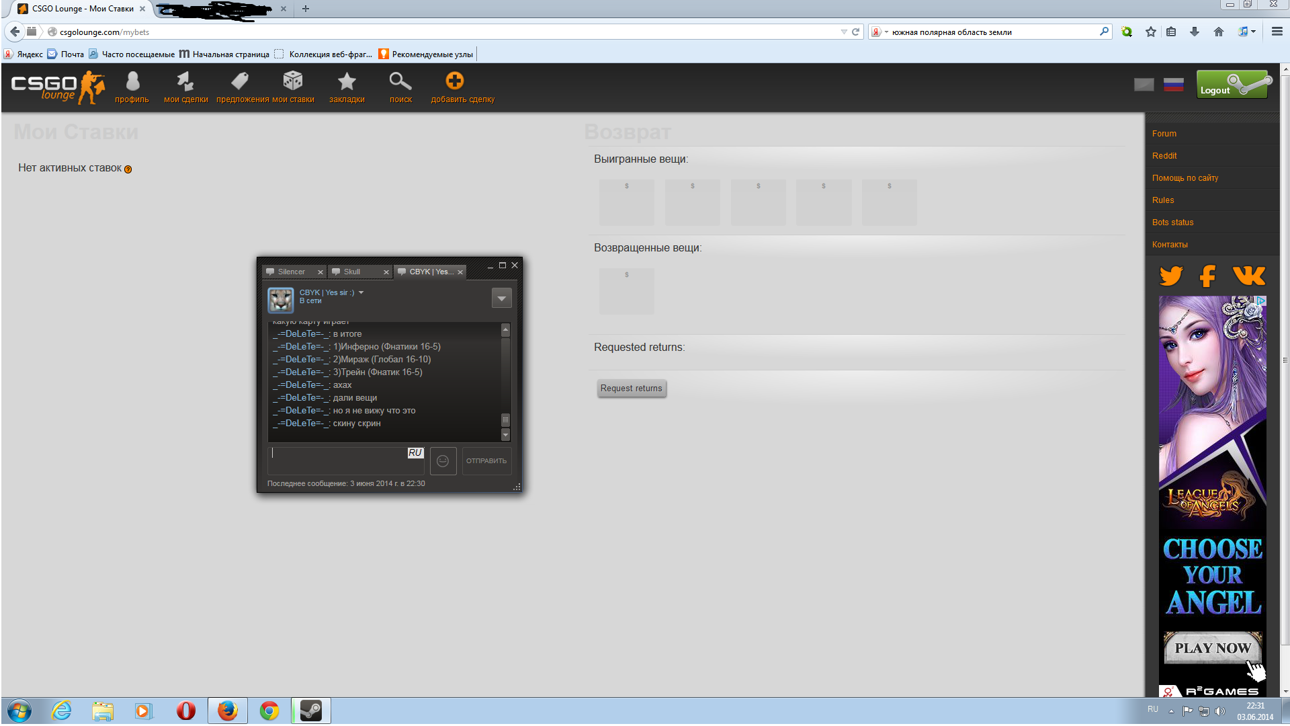Click the Firefox bookmark star icon

pyautogui.click(x=1151, y=32)
